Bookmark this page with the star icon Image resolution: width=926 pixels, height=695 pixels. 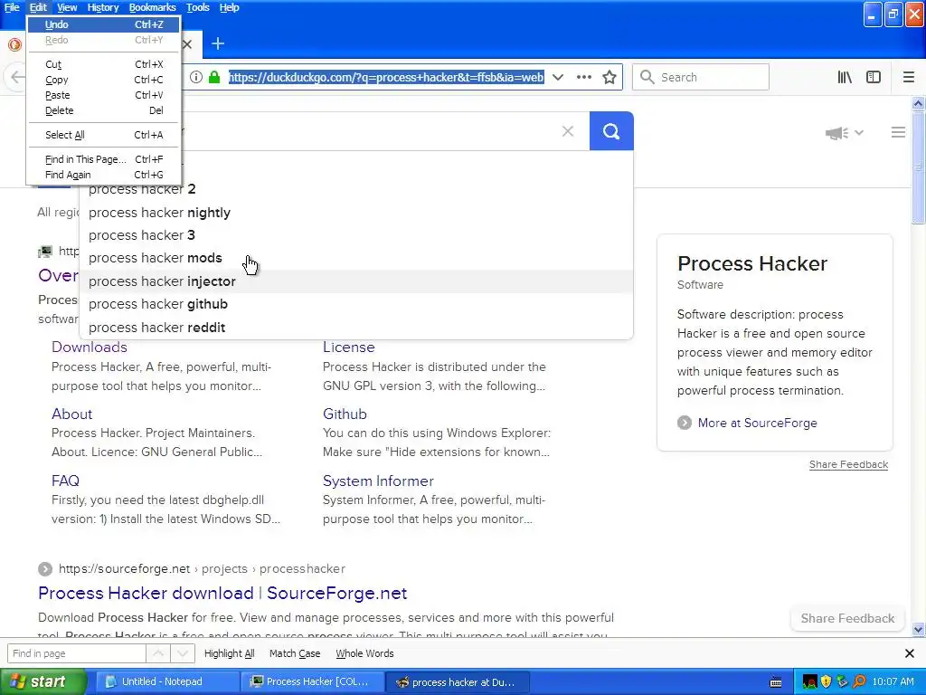(x=609, y=78)
